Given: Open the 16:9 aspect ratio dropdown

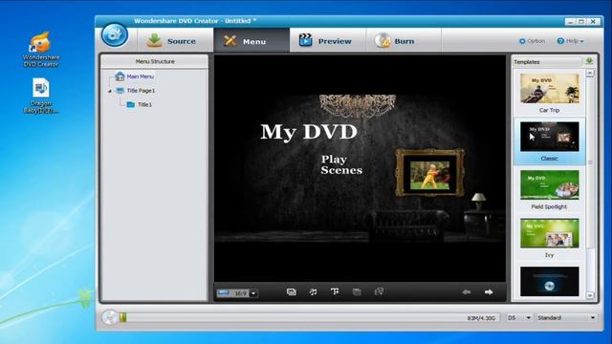Looking at the screenshot, I should 253,293.
